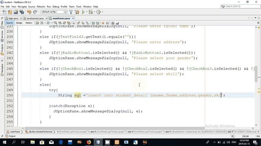The height and width of the screenshot is (146, 261).
Task: Click the Windows Start button
Action: click(x=4, y=142)
